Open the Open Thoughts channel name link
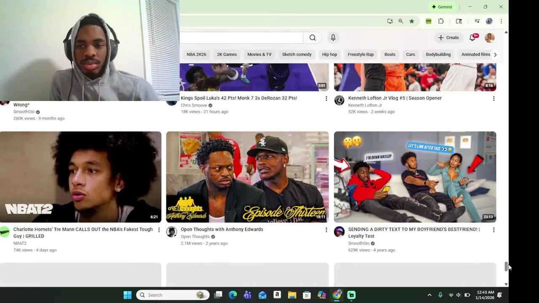Screen dimensions: 539x303 (195, 237)
